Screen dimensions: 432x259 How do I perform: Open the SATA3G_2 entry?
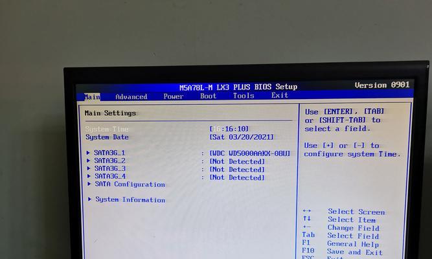(x=109, y=161)
